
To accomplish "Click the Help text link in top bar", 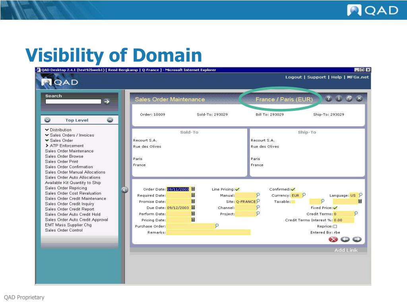I will click(x=336, y=77).
